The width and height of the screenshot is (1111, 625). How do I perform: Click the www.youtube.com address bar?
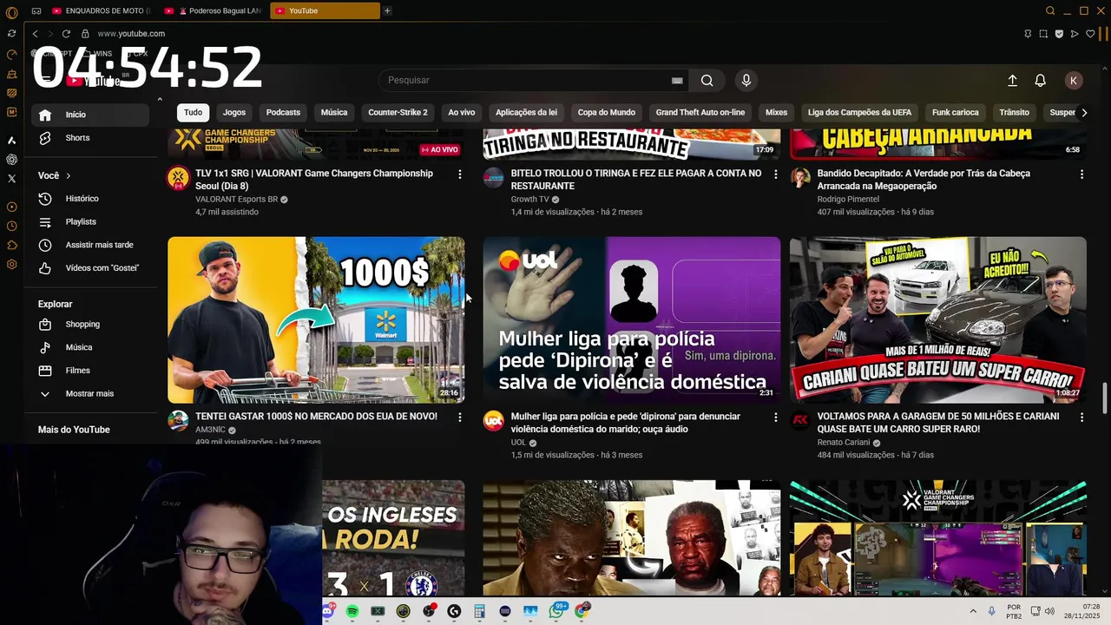click(131, 34)
